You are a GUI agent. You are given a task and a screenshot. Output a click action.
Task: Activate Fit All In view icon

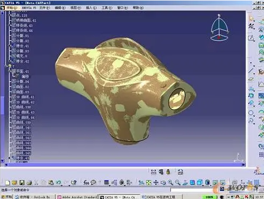click(x=149, y=183)
